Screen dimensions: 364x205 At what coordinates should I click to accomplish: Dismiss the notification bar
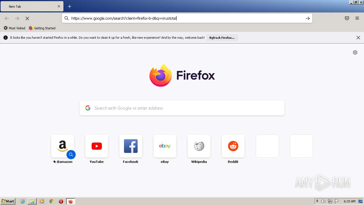[358, 38]
